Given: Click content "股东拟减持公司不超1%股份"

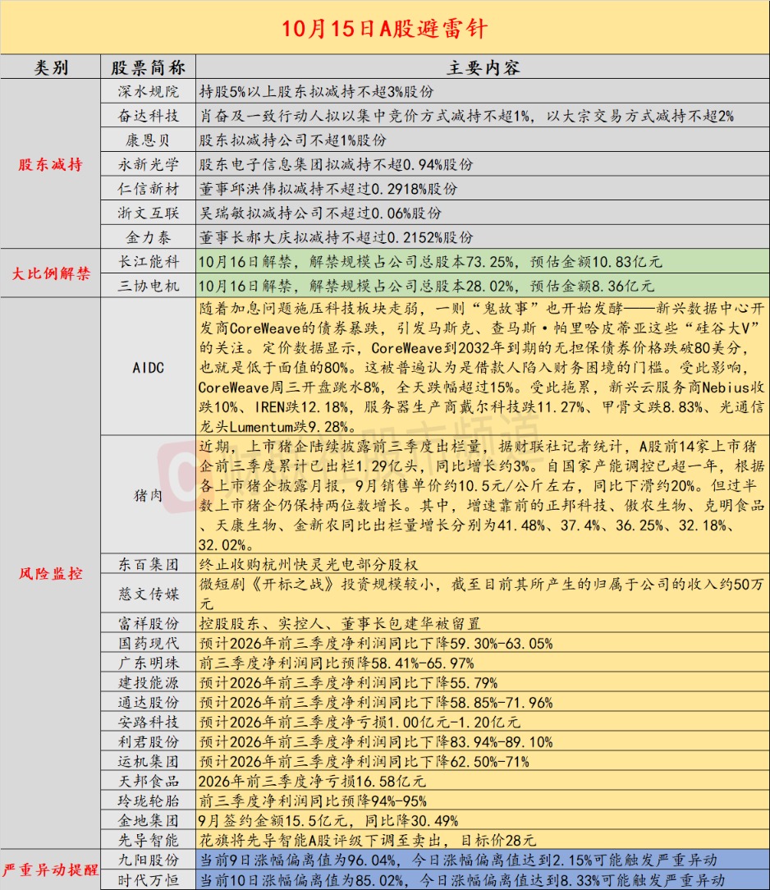Looking at the screenshot, I should [x=293, y=140].
